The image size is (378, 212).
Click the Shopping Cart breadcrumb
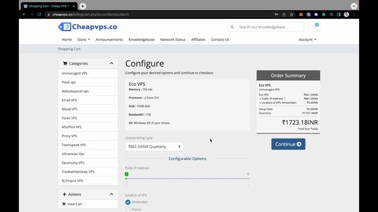69,49
